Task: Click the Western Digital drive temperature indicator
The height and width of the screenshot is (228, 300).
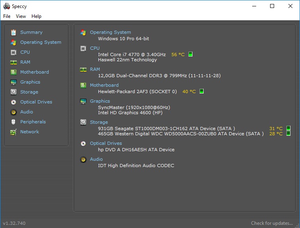Action: (x=288, y=133)
